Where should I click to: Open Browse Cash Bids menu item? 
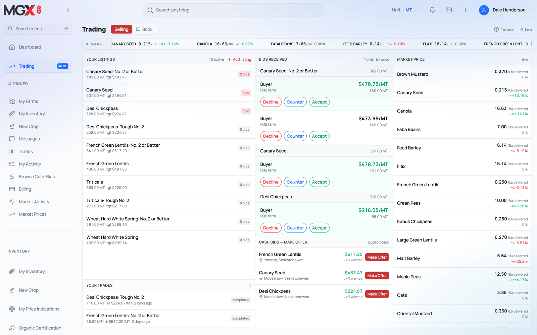click(37, 177)
